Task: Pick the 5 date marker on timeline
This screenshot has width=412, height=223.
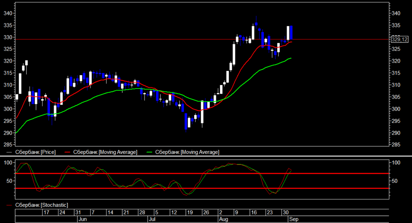Action: coord(156,212)
